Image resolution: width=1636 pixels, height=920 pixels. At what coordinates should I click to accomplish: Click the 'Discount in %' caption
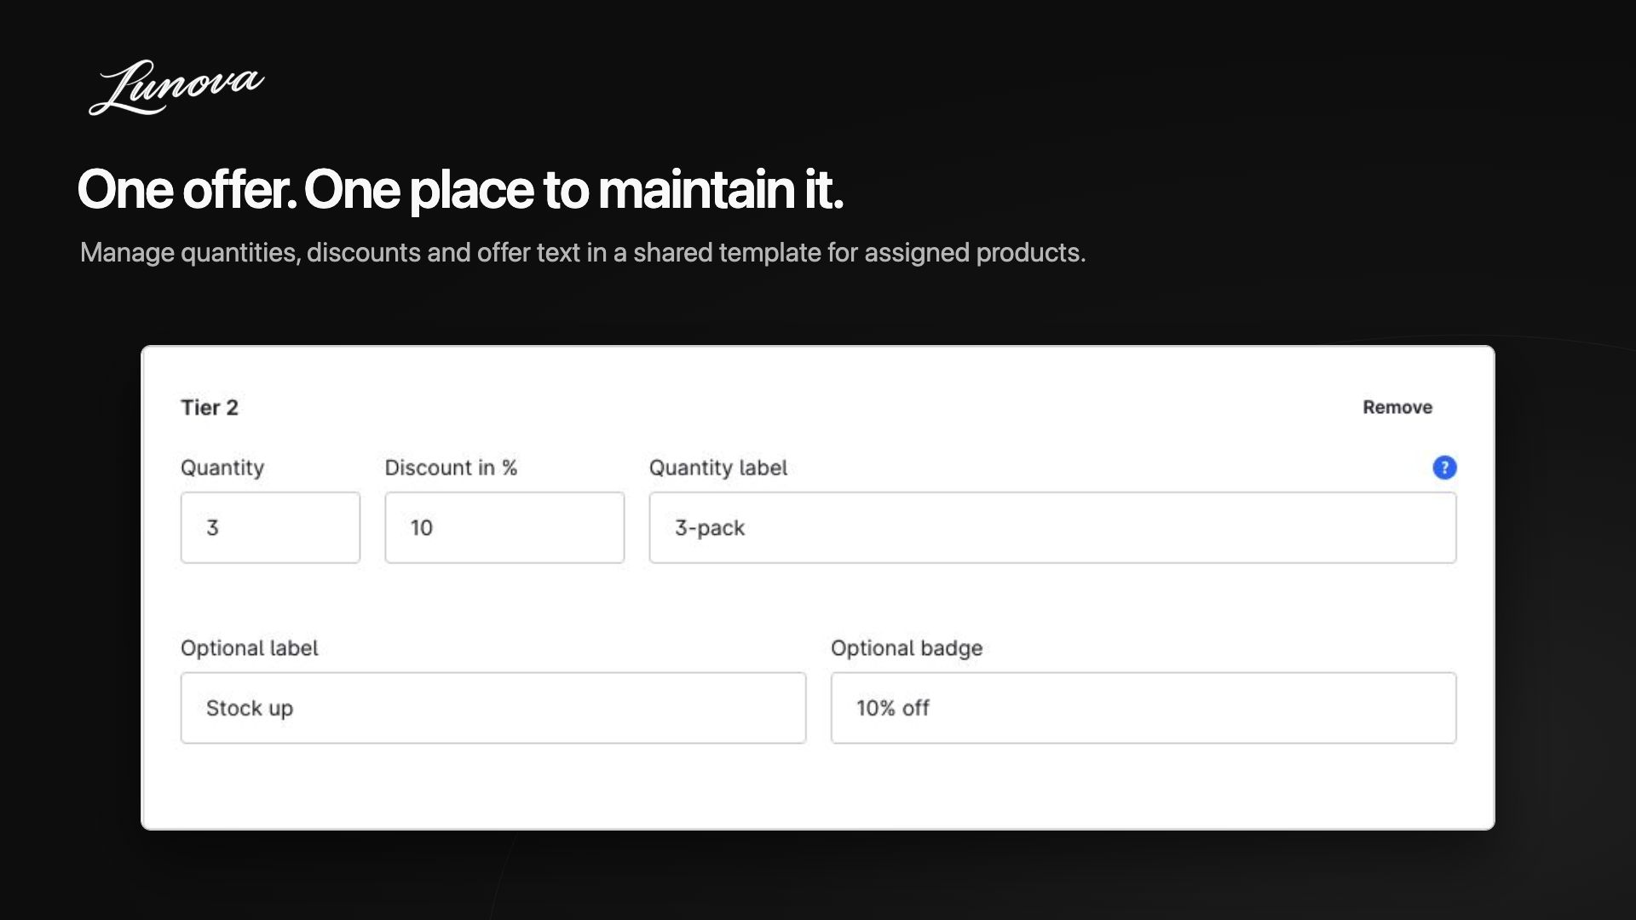coord(451,468)
